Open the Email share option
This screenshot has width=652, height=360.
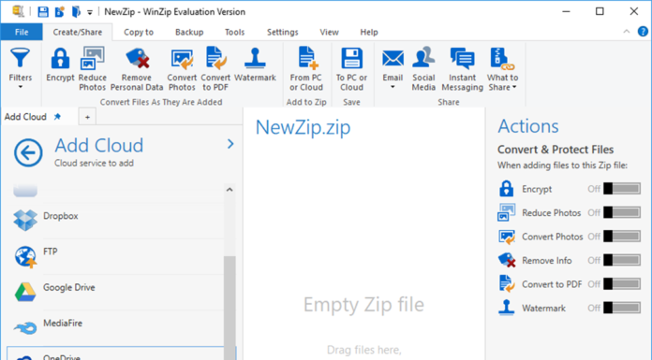tap(393, 68)
